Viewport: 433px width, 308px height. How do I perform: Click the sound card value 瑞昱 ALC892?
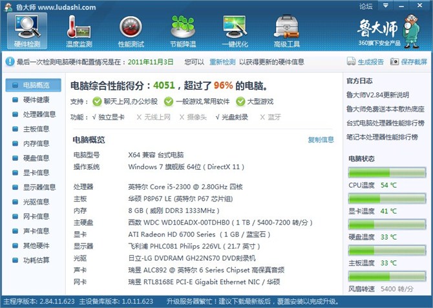pyautogui.click(x=206, y=270)
